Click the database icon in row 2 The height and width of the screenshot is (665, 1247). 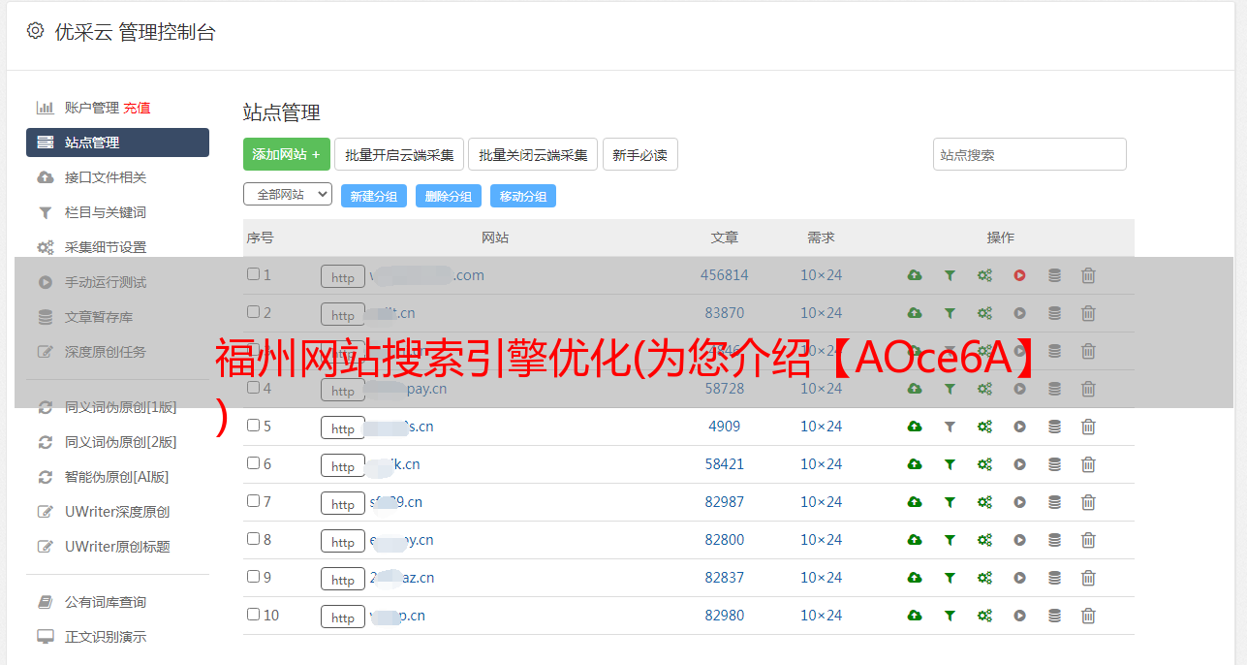(1054, 313)
